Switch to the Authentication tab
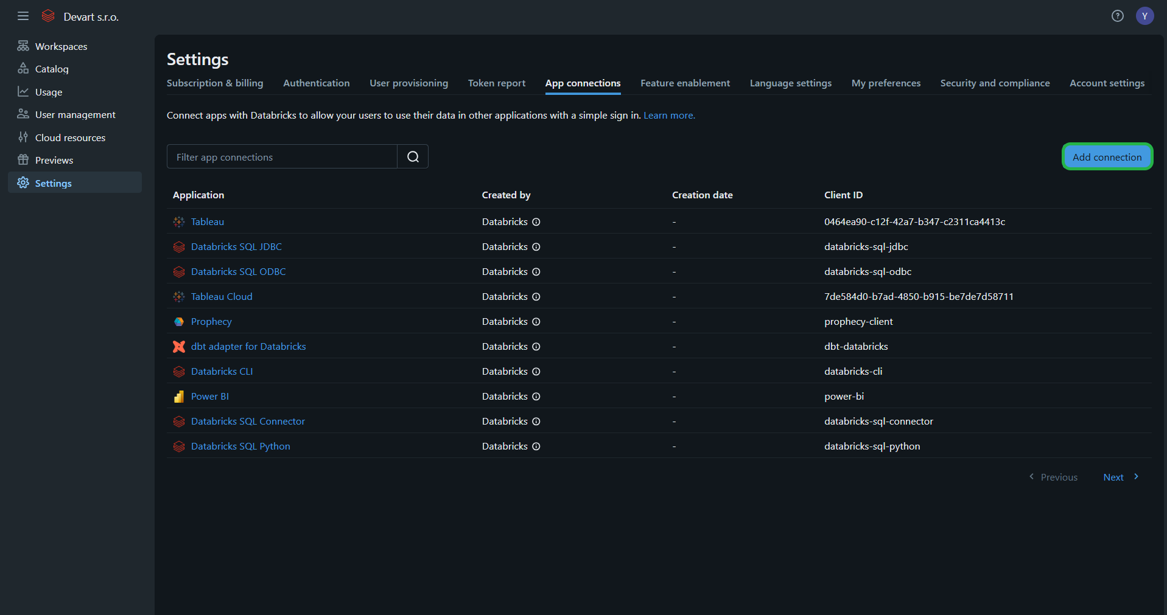 coord(316,83)
